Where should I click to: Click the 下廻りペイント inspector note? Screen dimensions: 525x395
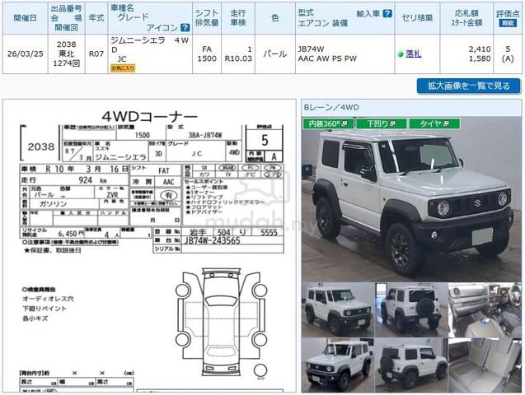[x=45, y=309]
